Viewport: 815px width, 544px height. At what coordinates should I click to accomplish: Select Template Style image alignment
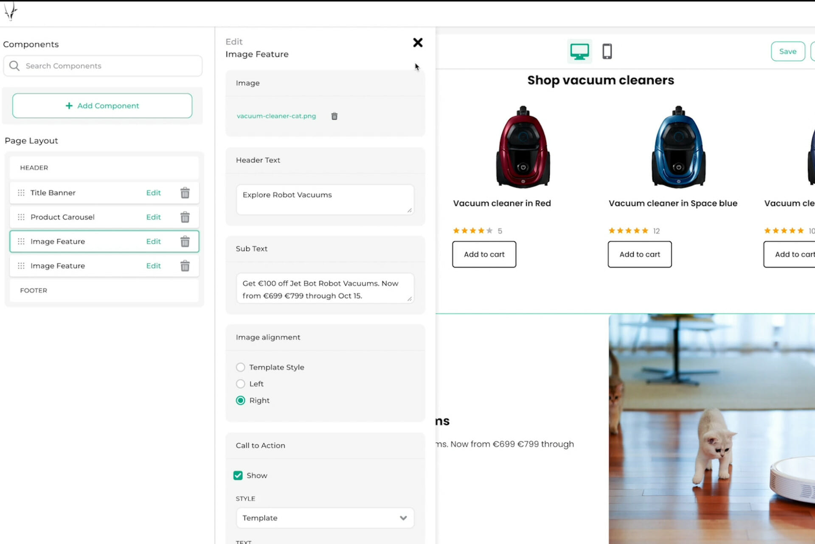[241, 367]
